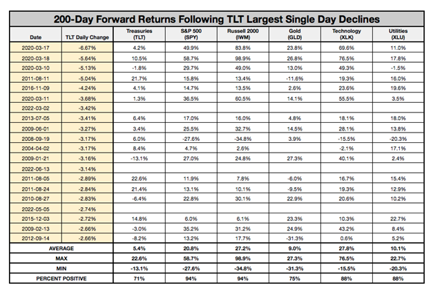Select the 2016-11-09 date cell
431x290 pixels.
point(35,88)
